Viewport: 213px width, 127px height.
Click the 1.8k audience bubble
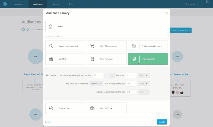pyautogui.click(x=177, y=114)
